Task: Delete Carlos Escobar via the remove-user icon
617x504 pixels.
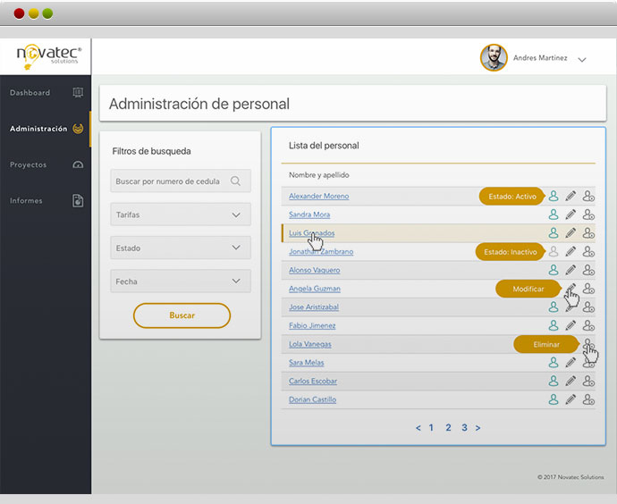Action: click(588, 381)
